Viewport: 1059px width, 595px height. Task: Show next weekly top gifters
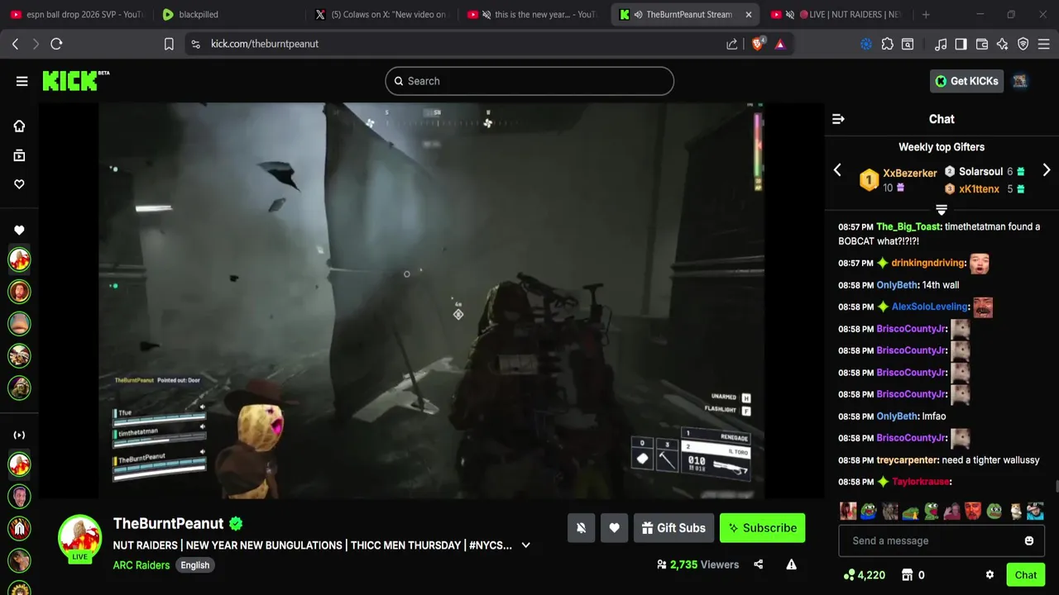point(1047,170)
